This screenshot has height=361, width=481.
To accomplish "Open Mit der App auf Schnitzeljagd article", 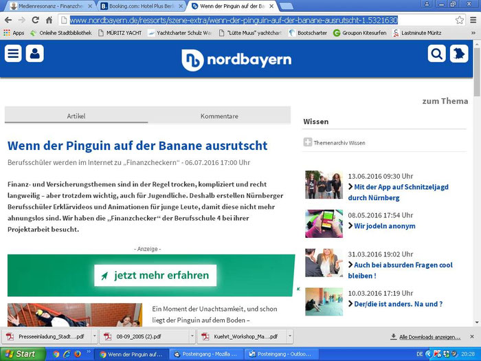I will (x=398, y=192).
